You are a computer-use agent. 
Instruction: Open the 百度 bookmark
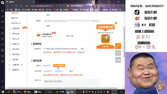coord(18,10)
